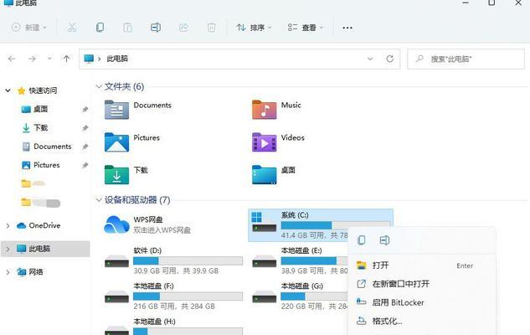530x335 pixels.
Task: Click the Cut scissors icon in toolbar
Action: tap(72, 28)
